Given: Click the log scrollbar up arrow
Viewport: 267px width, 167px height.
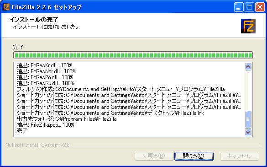Looking at the screenshot, I should click(x=248, y=67).
